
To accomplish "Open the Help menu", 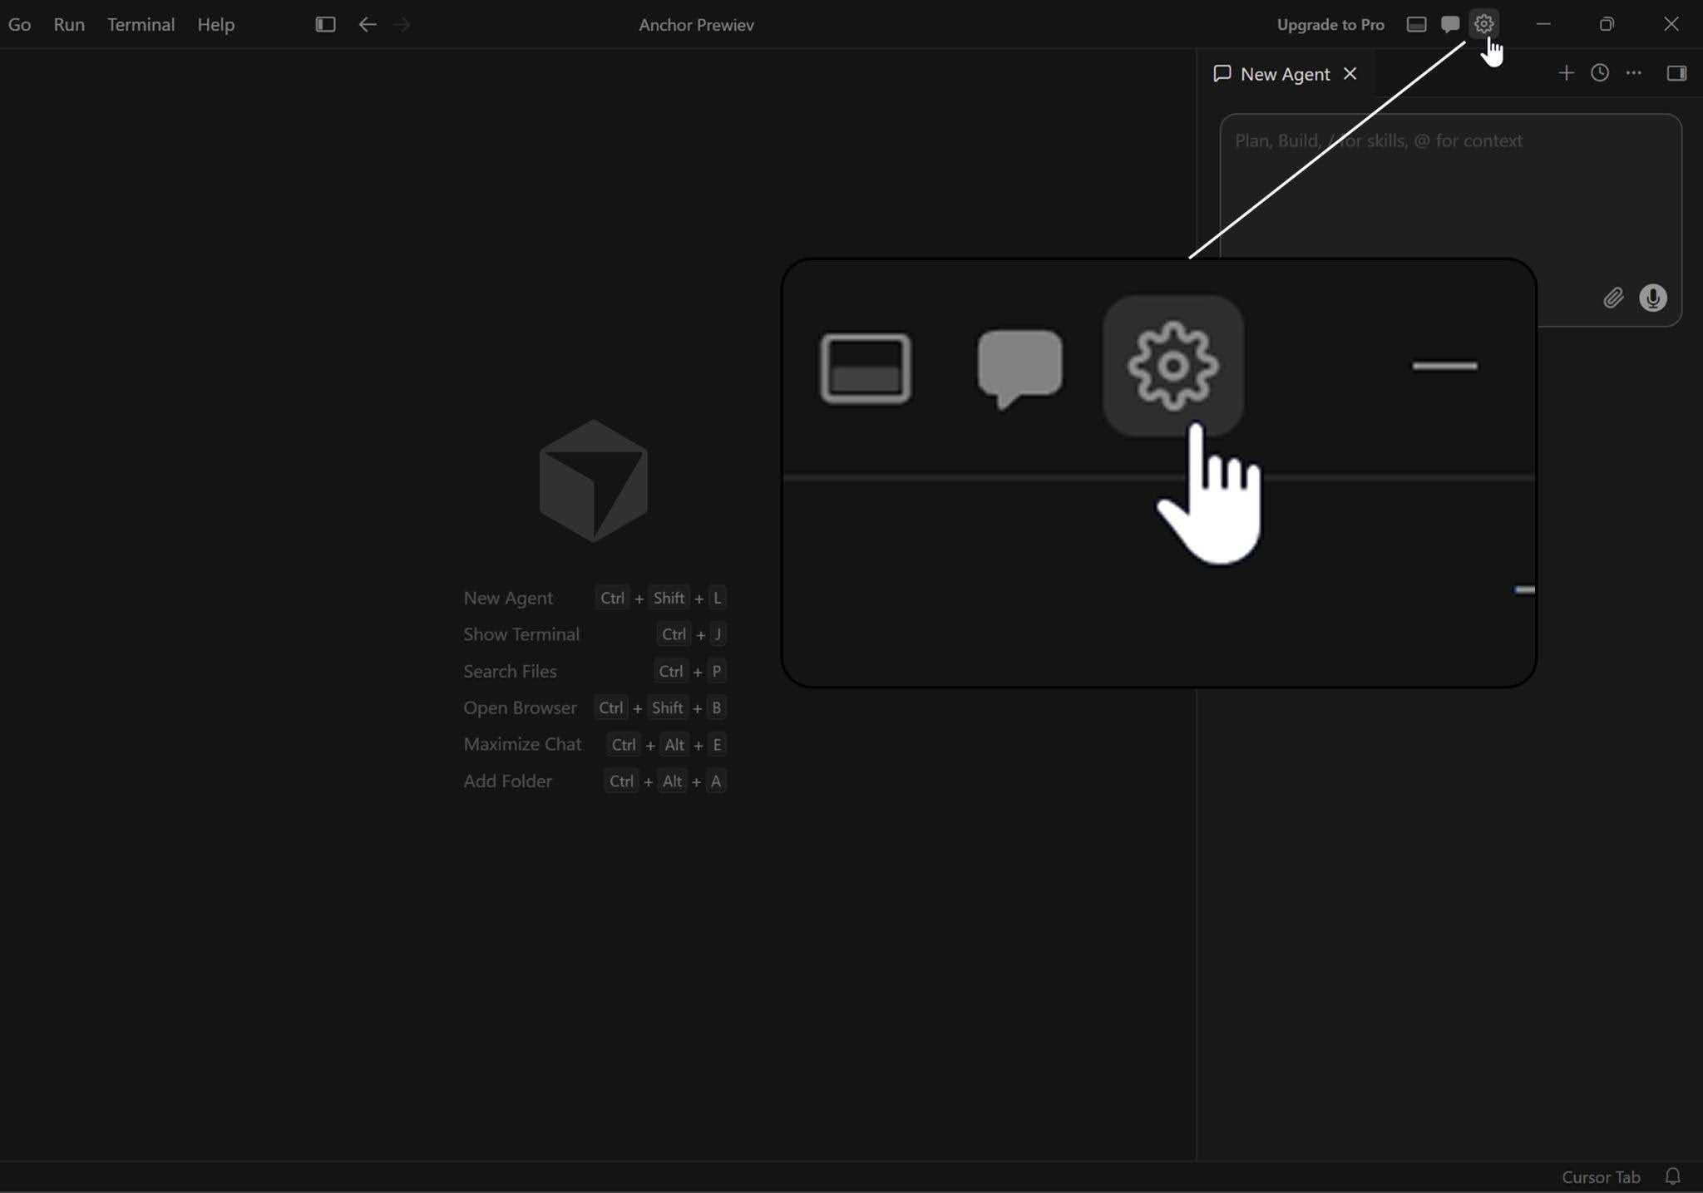I will point(215,25).
